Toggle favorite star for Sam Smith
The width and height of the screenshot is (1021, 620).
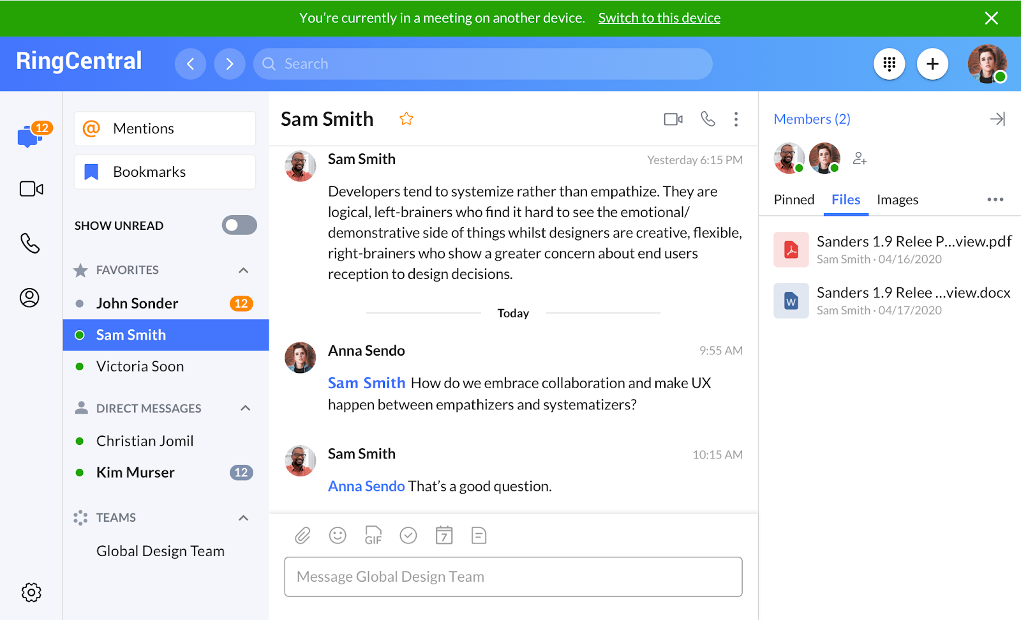(x=406, y=119)
